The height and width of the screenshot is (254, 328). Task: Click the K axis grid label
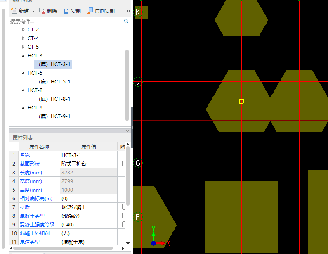coord(137,12)
